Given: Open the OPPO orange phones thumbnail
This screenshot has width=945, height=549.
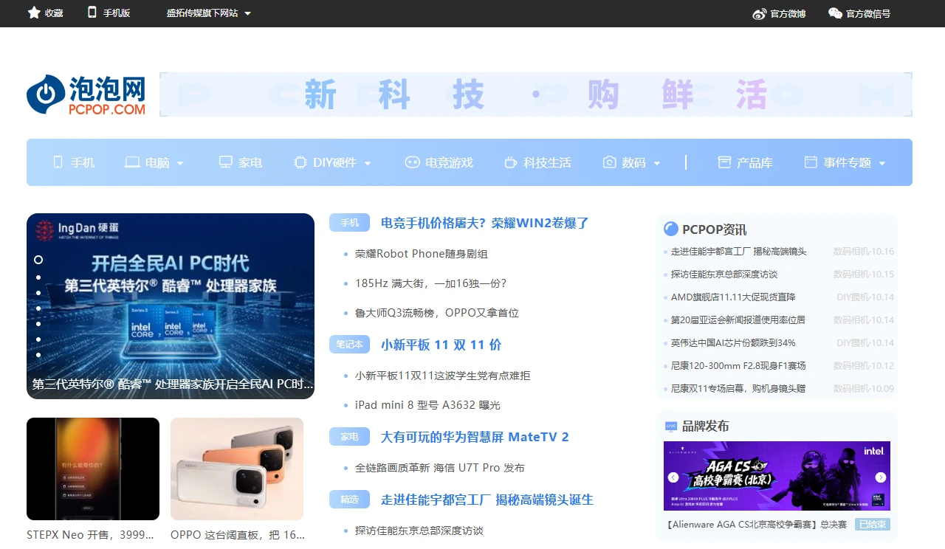Looking at the screenshot, I should 237,469.
